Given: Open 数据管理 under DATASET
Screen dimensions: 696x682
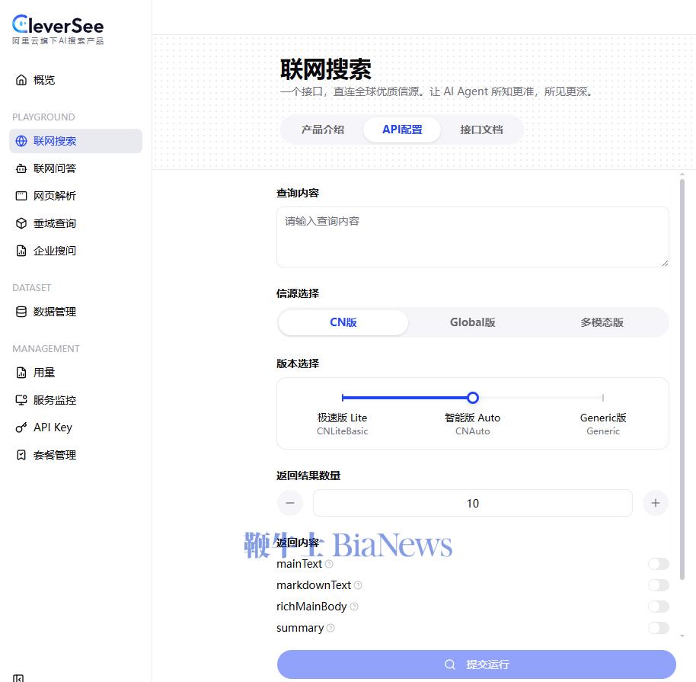Looking at the screenshot, I should tap(75, 312).
